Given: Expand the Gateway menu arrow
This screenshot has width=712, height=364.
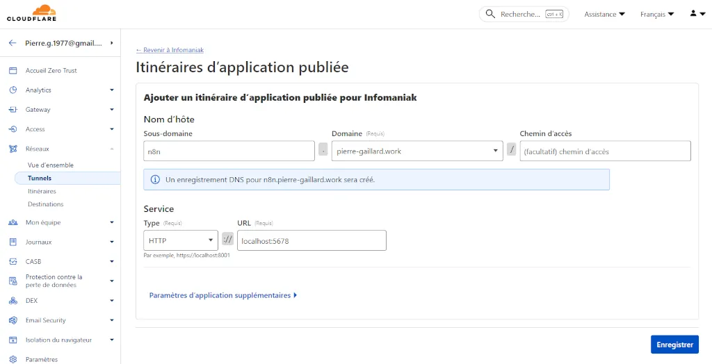Looking at the screenshot, I should (x=112, y=110).
